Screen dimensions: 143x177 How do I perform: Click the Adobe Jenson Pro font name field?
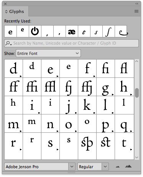click(x=36, y=166)
